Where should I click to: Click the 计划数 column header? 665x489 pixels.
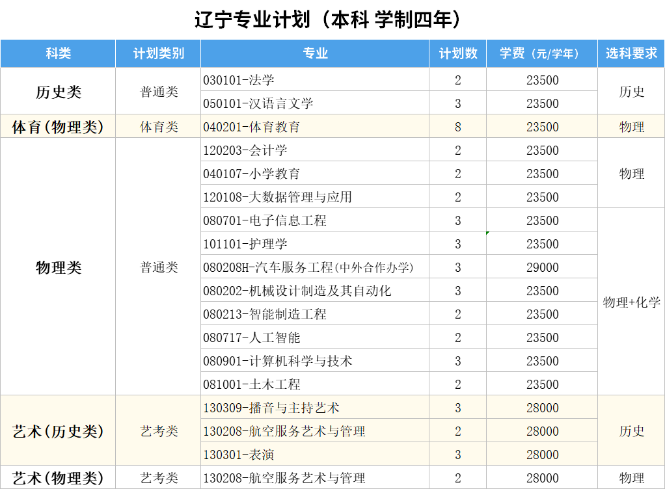[457, 54]
